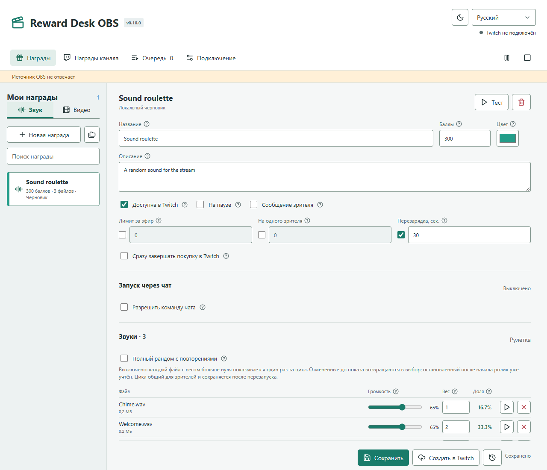Show help icon next to Громкость column

click(396, 391)
